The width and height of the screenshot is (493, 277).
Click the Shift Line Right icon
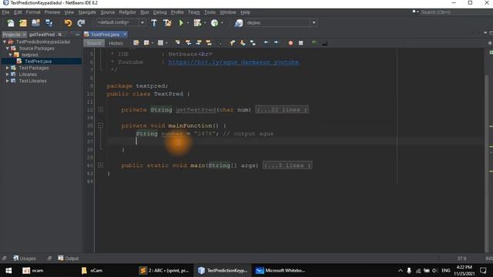pyautogui.click(x=276, y=43)
